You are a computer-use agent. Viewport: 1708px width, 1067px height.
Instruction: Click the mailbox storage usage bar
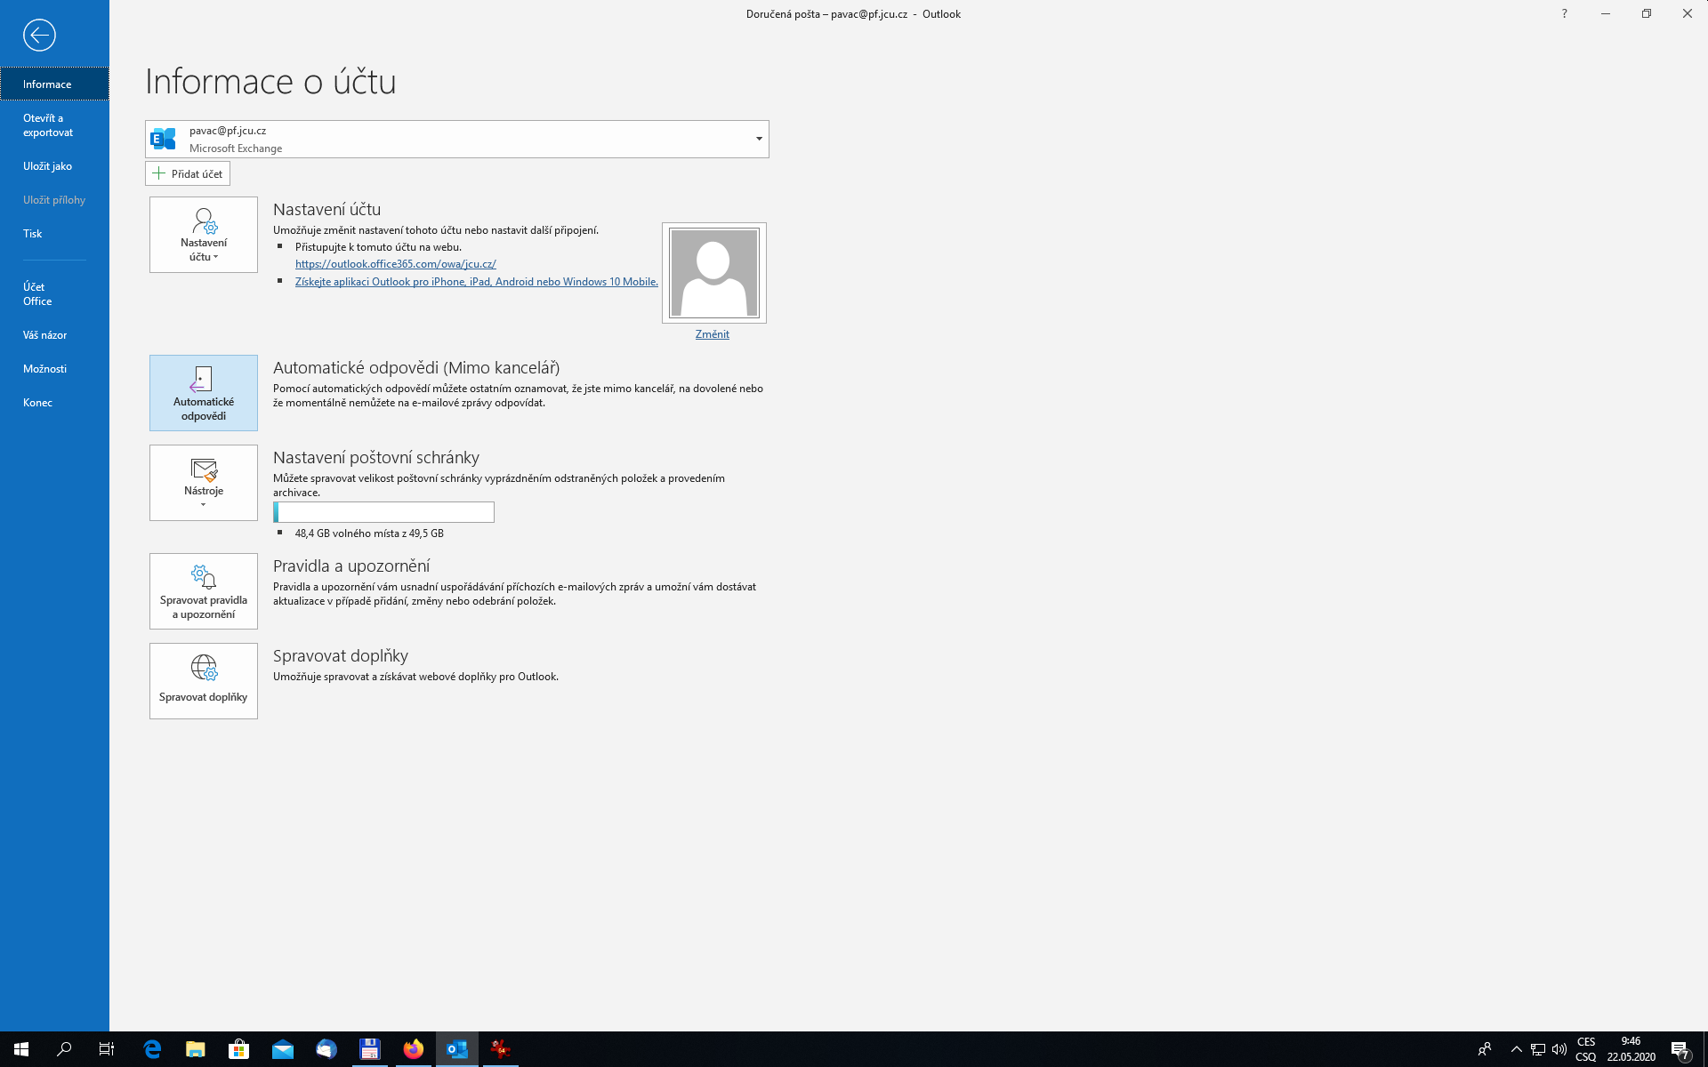pos(383,512)
